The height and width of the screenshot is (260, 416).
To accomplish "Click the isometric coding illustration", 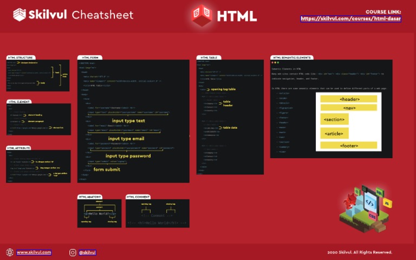I will [x=366, y=209].
